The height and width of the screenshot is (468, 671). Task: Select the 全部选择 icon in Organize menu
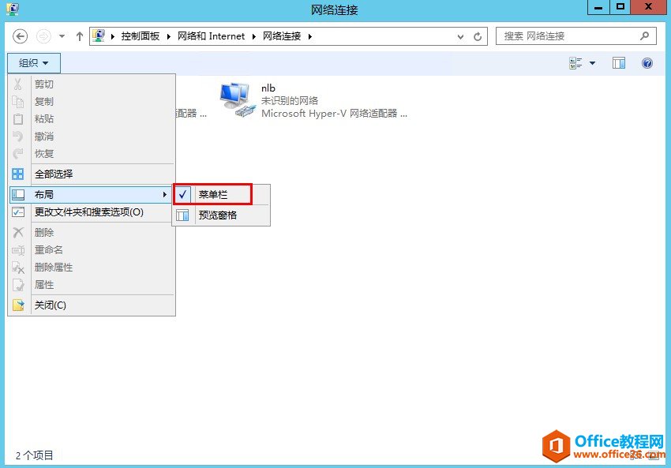pyautogui.click(x=17, y=173)
